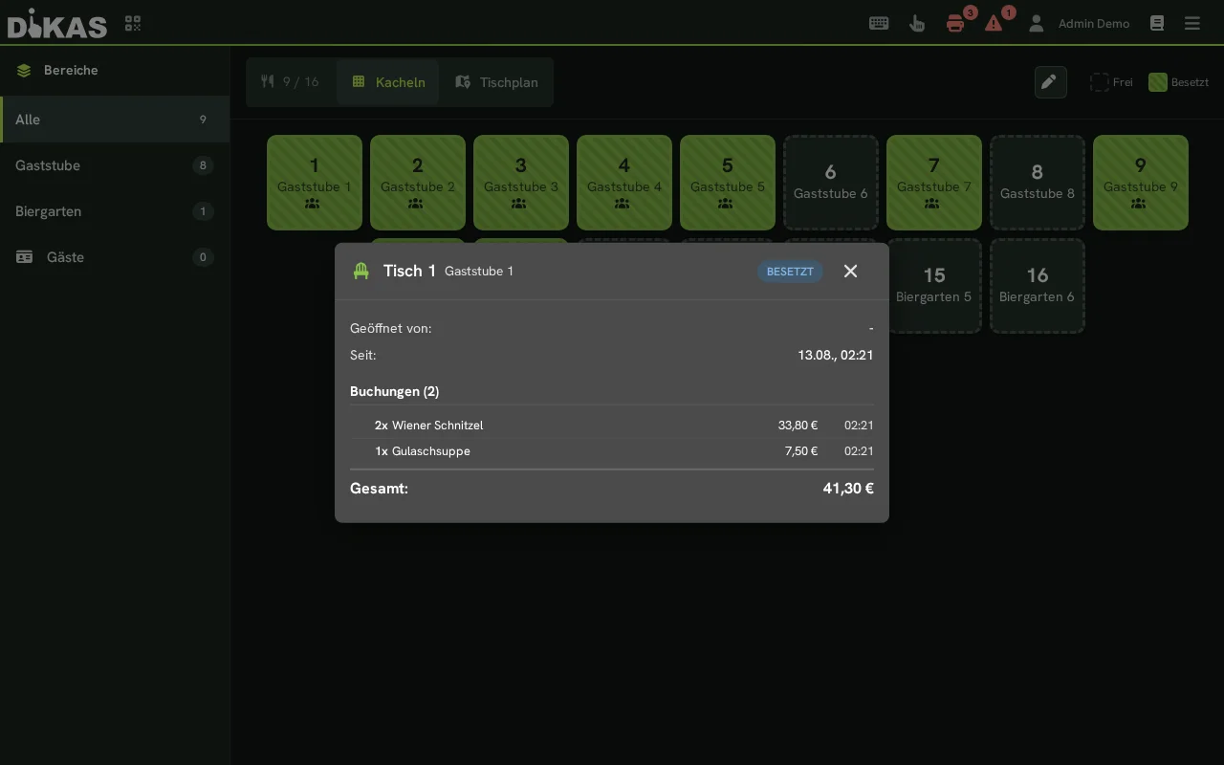The height and width of the screenshot is (765, 1224).
Task: Open table tile 3 Gaststube 3
Action: [521, 183]
